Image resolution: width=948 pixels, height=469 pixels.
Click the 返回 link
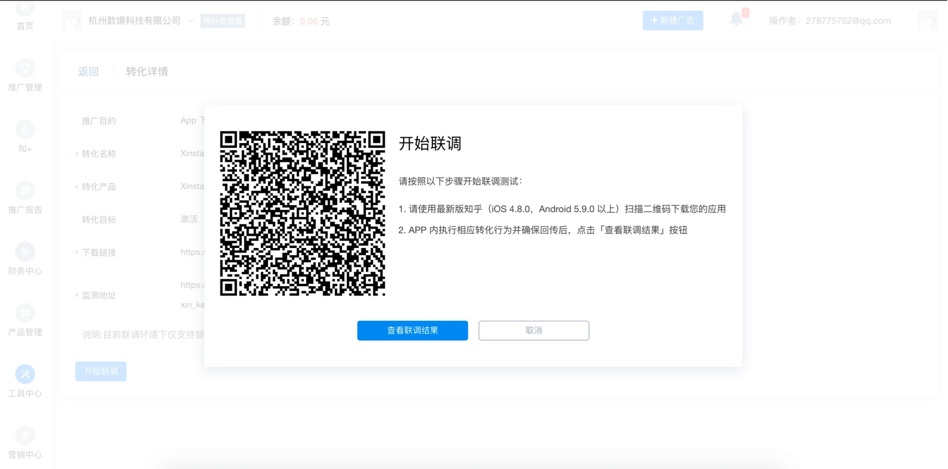pos(89,72)
